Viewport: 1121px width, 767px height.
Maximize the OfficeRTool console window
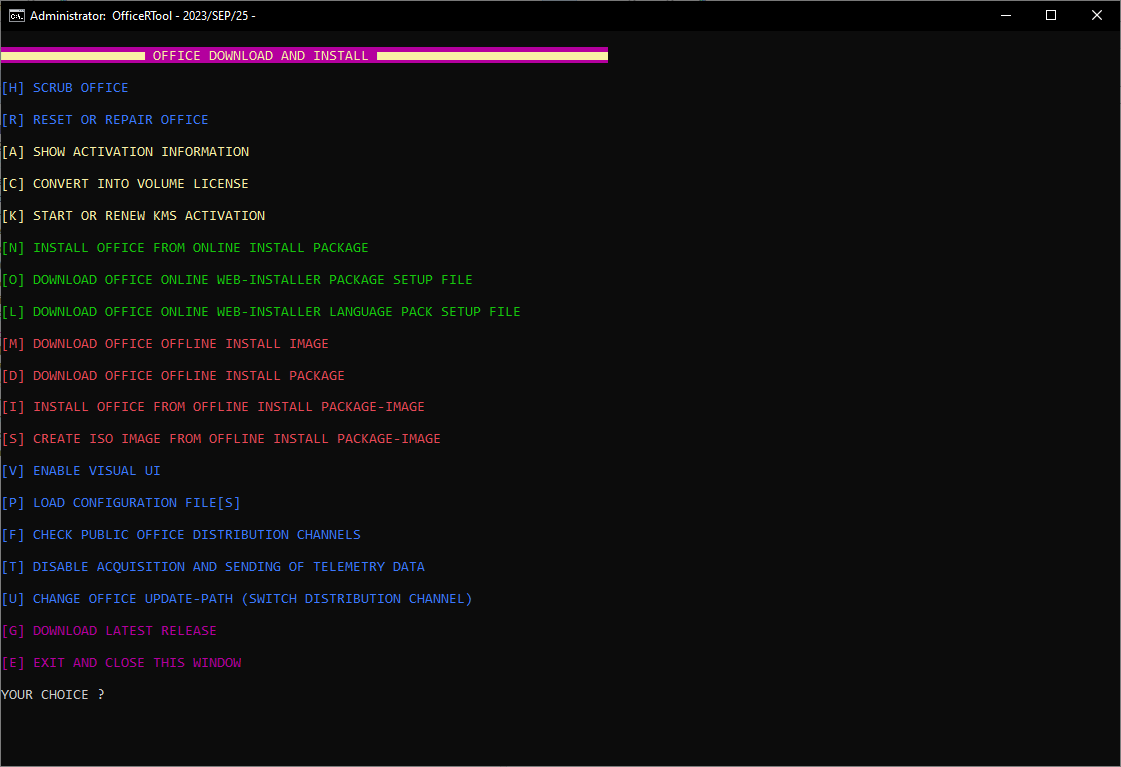(x=1051, y=15)
